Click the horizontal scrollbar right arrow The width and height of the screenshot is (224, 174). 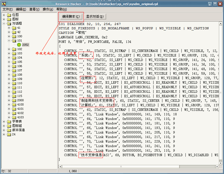coord(217,167)
